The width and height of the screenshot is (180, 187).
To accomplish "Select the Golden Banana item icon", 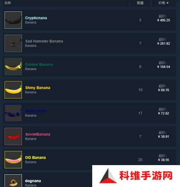I will click(x=13, y=67).
